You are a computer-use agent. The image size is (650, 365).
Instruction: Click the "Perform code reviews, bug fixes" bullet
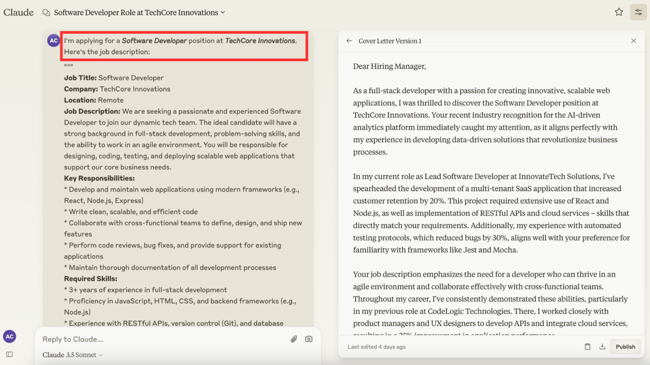click(x=173, y=251)
